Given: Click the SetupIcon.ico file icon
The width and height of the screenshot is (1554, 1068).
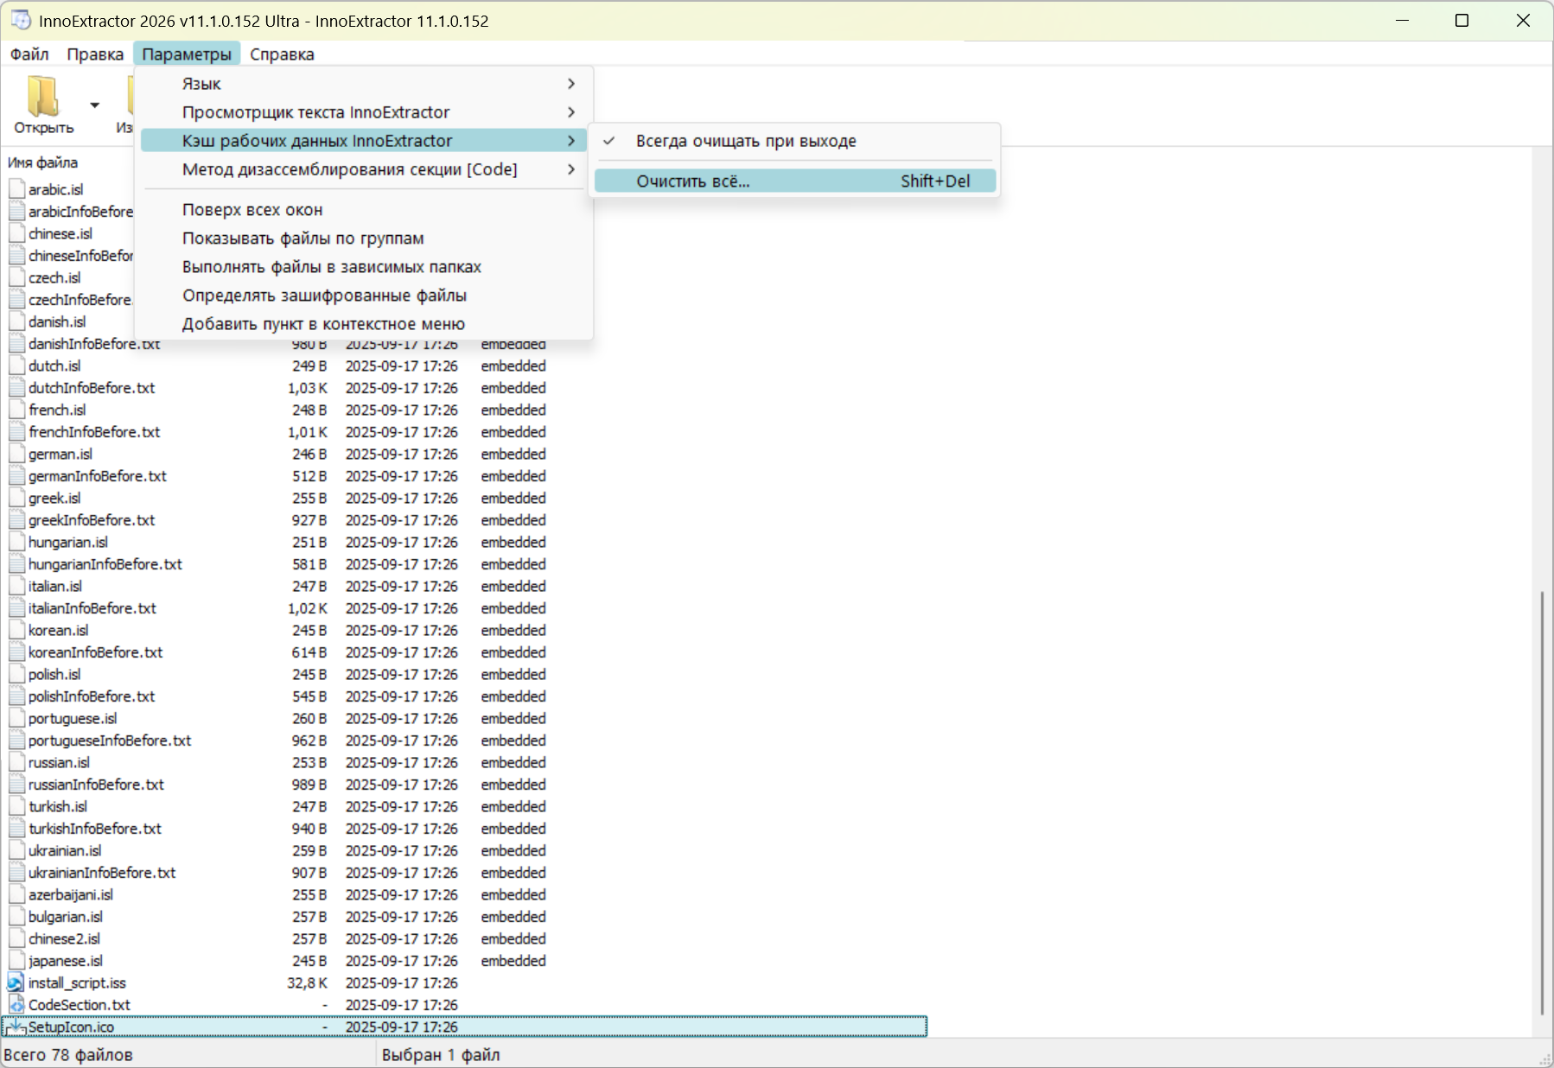Looking at the screenshot, I should (x=16, y=1027).
